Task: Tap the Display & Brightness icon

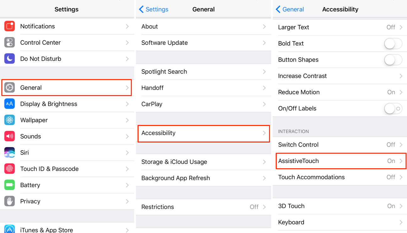Action: (9, 104)
